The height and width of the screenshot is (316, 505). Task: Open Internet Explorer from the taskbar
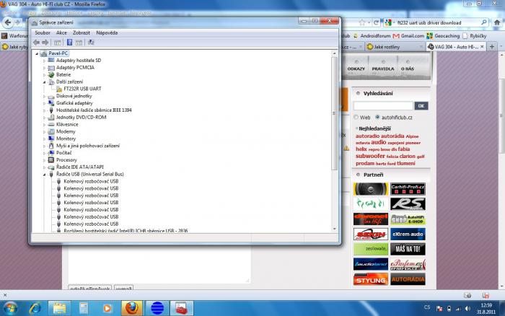coord(33,307)
